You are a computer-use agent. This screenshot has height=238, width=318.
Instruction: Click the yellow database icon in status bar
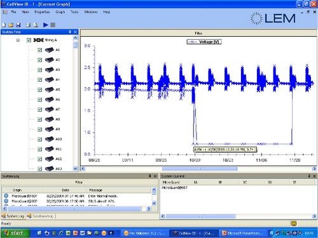click(294, 223)
